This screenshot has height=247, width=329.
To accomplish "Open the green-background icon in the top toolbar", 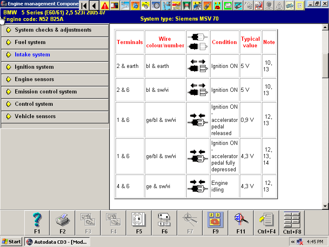I will tap(228, 5).
